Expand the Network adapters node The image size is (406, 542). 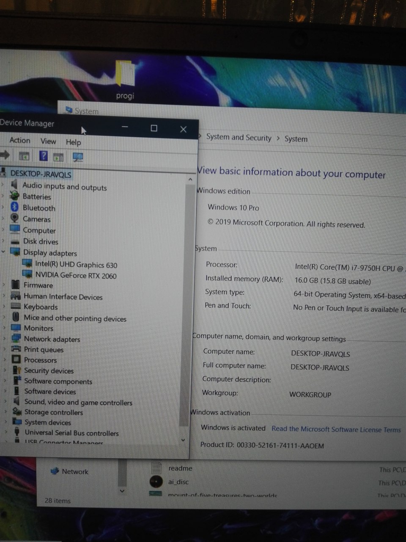click(5, 338)
